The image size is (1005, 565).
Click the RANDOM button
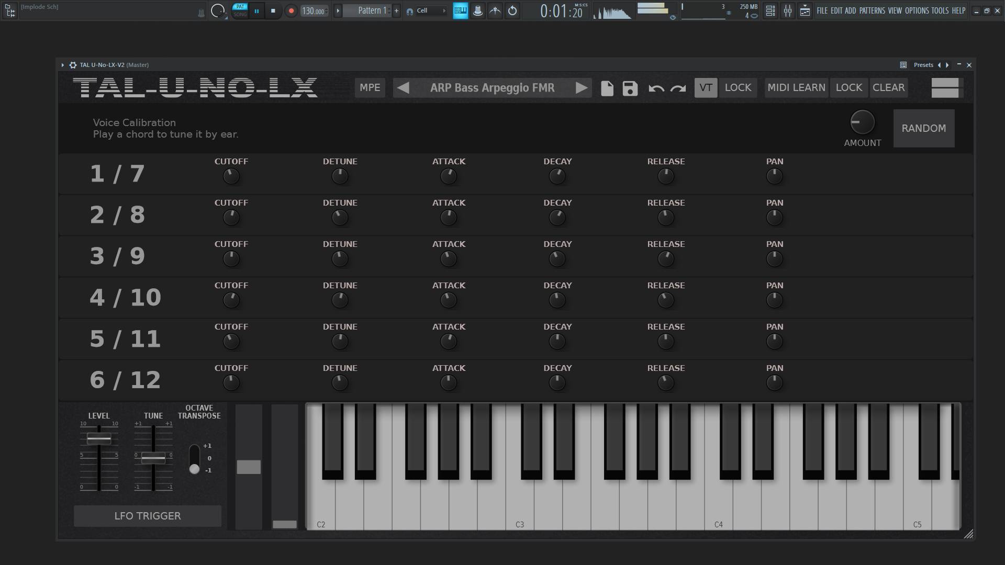tap(923, 128)
